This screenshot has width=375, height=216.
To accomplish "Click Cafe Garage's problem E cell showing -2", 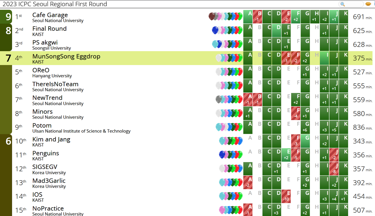I will tap(286, 17).
